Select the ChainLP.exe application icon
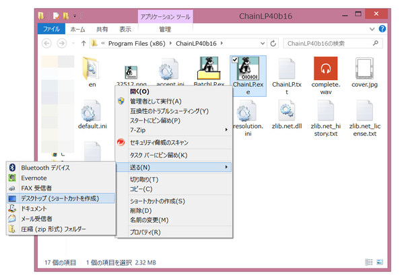The width and height of the screenshot is (404, 280). [x=248, y=69]
